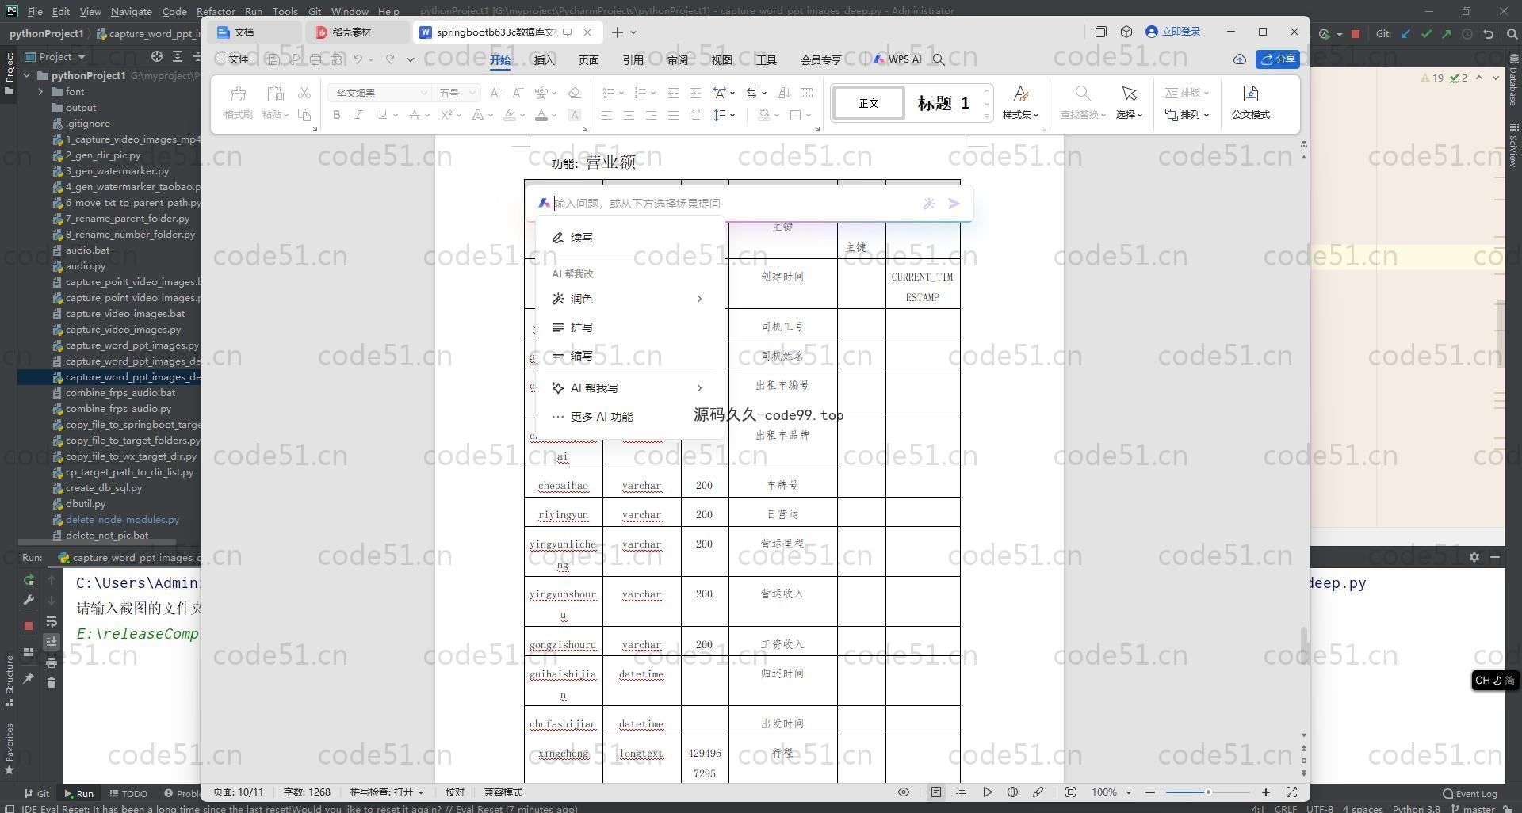The height and width of the screenshot is (813, 1522).
Task: Select 缩写 in the AI menu
Action: (x=582, y=356)
